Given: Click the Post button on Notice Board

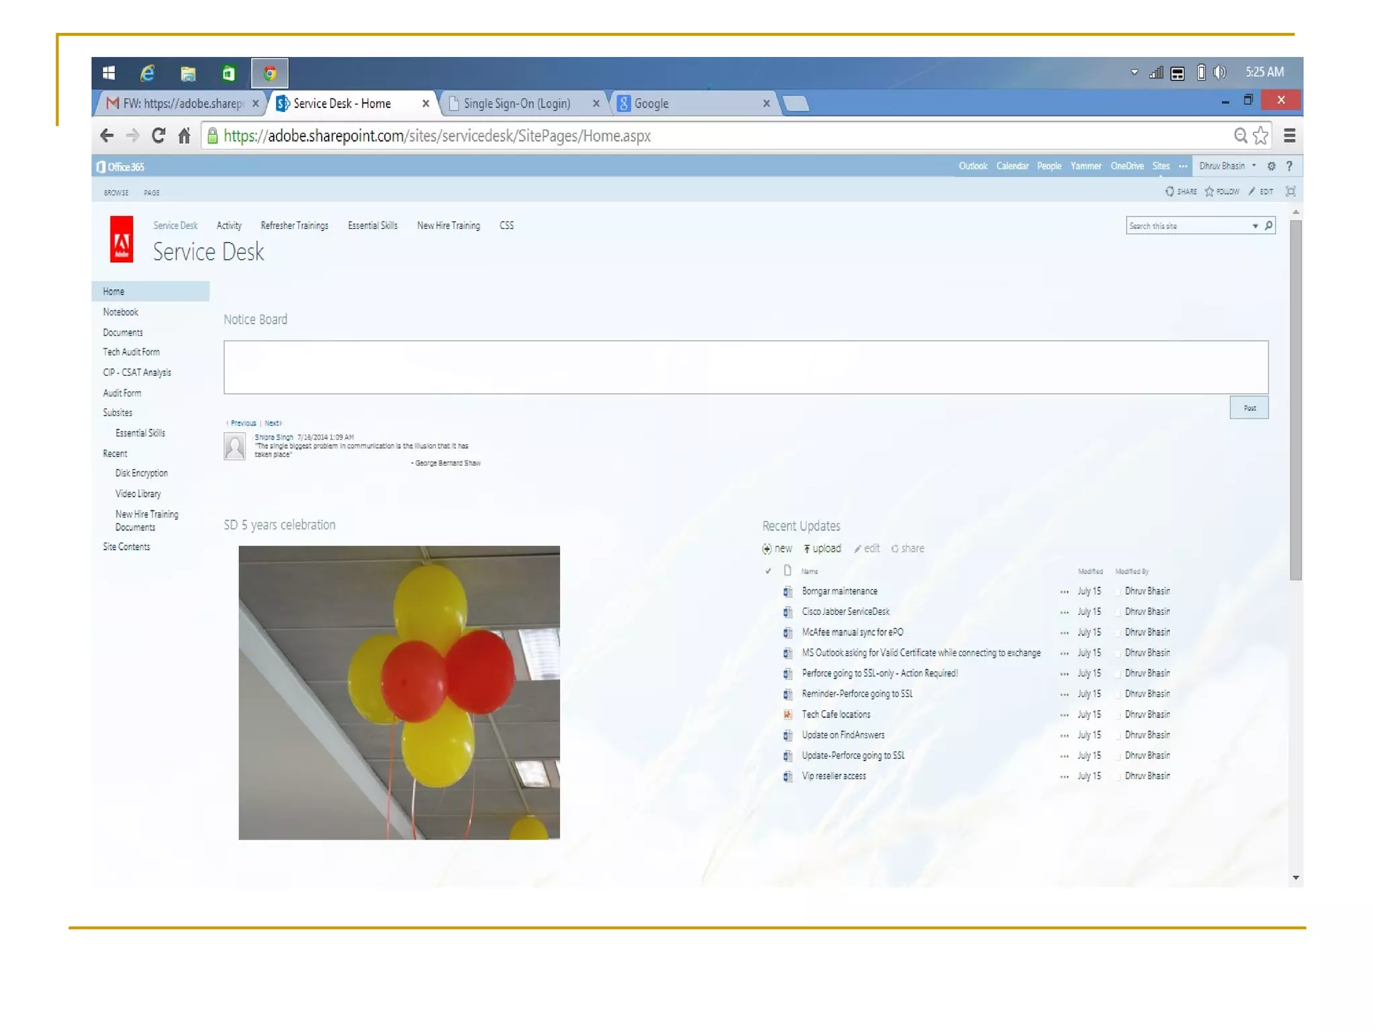Looking at the screenshot, I should pos(1249,408).
